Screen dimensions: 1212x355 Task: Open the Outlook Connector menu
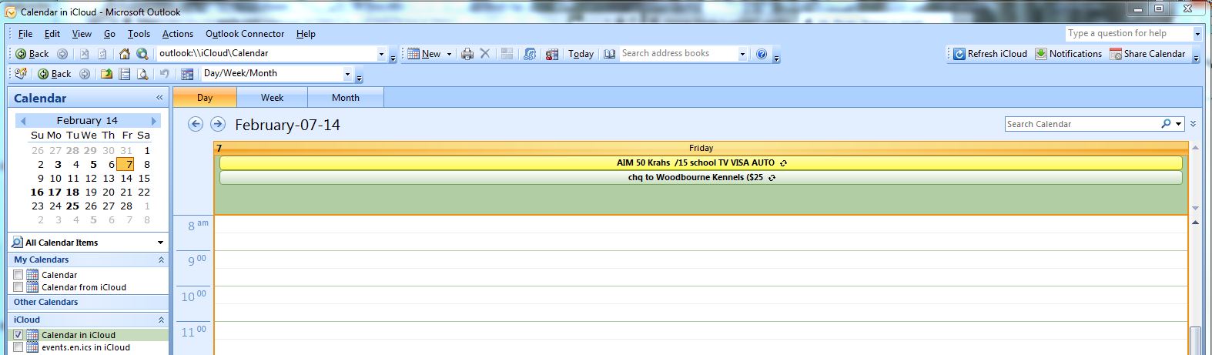point(245,34)
